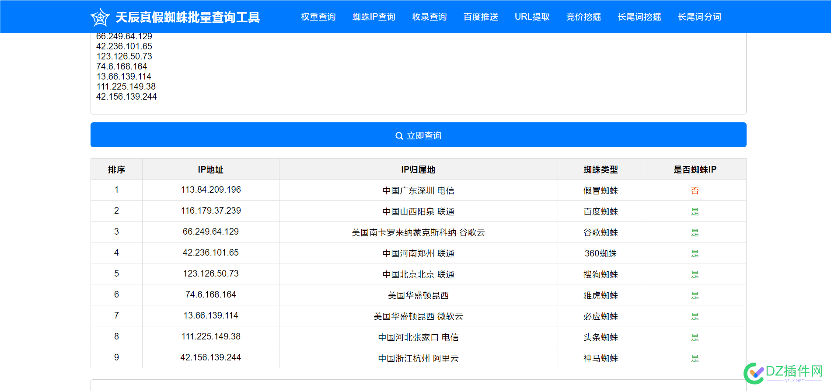Click the search magnifier icon in 立即查询
This screenshot has width=831, height=391.
[399, 136]
